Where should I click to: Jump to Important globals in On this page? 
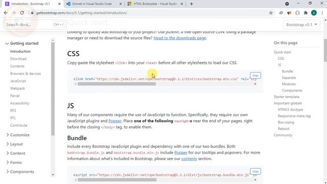(x=288, y=103)
